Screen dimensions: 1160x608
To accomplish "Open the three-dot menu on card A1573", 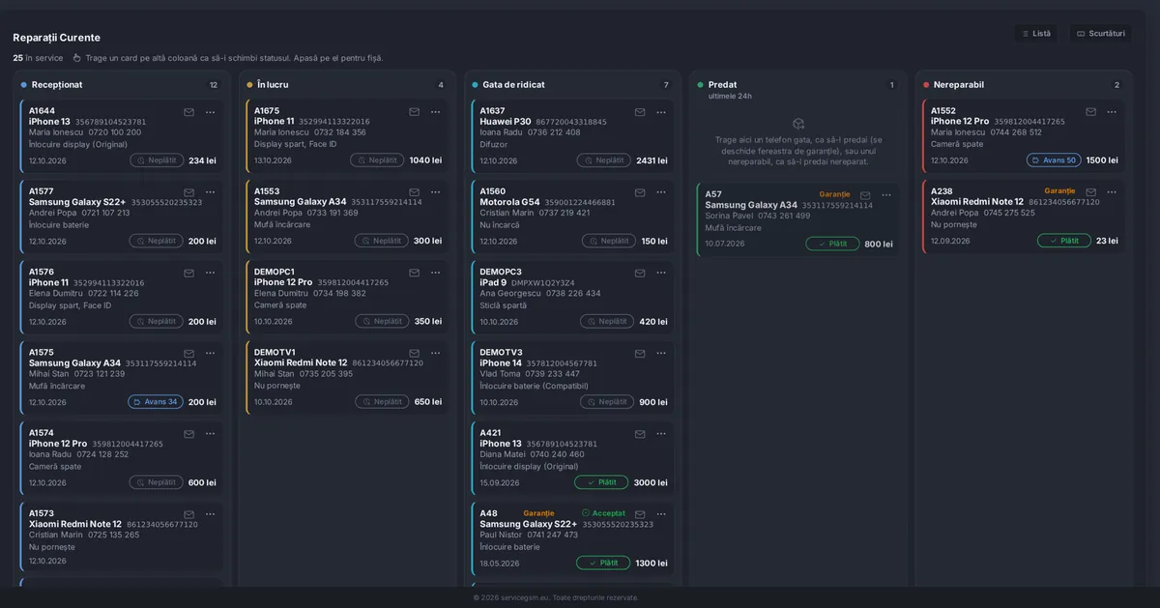I will tap(210, 514).
